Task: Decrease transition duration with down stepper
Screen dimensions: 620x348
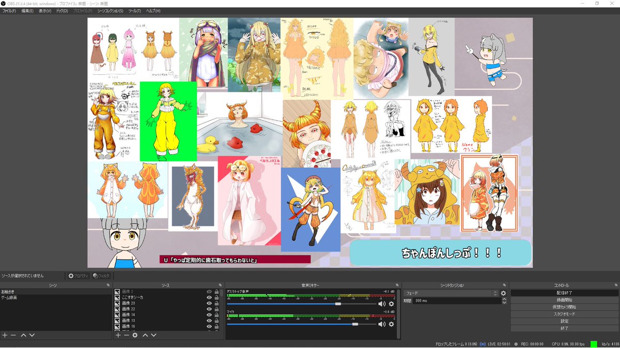Action: [504, 302]
